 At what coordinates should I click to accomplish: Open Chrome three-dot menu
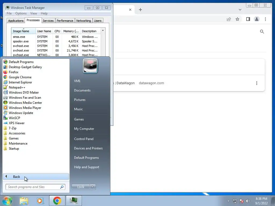(265, 19)
